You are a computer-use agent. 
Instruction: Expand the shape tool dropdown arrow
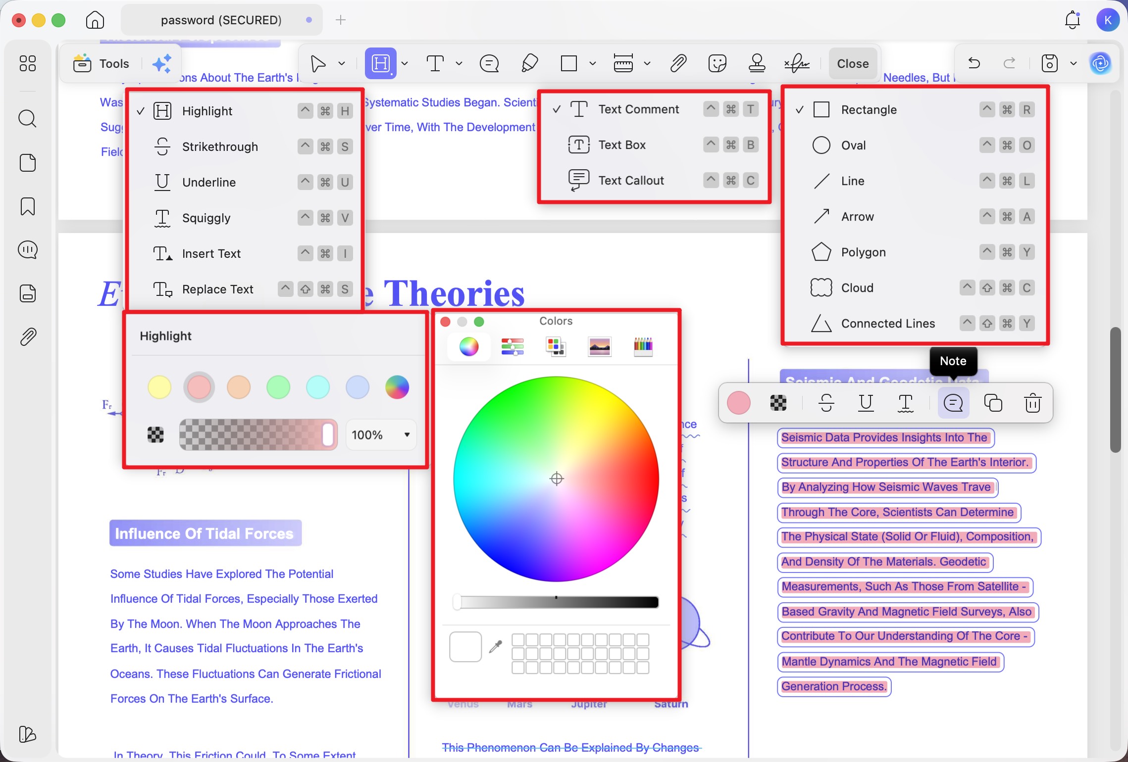592,63
